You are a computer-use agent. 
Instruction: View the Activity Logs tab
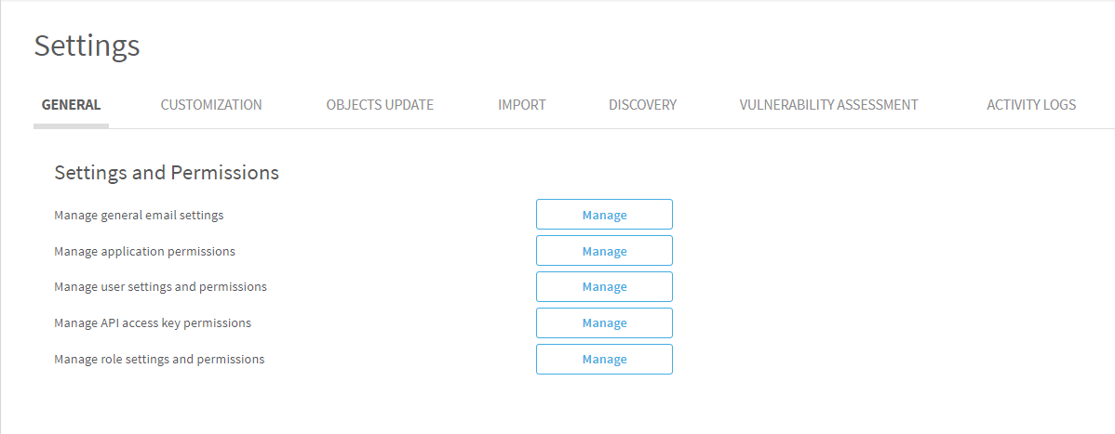[1030, 105]
